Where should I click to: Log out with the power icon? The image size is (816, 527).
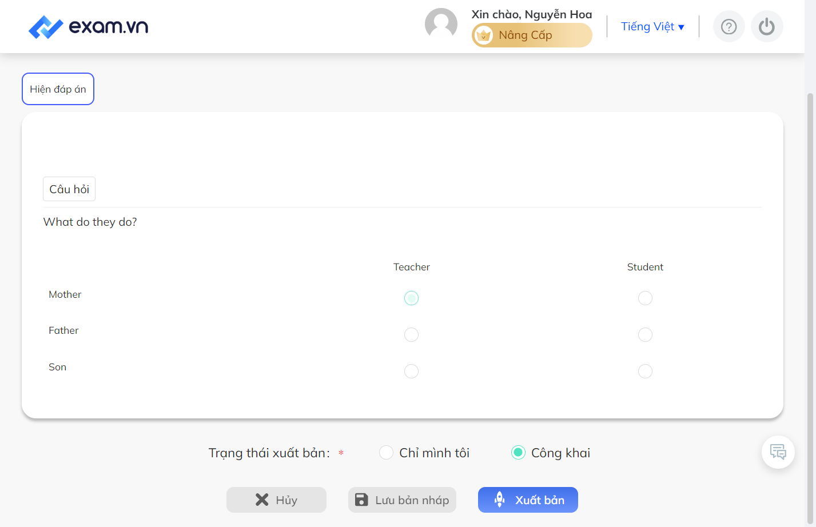point(767,27)
